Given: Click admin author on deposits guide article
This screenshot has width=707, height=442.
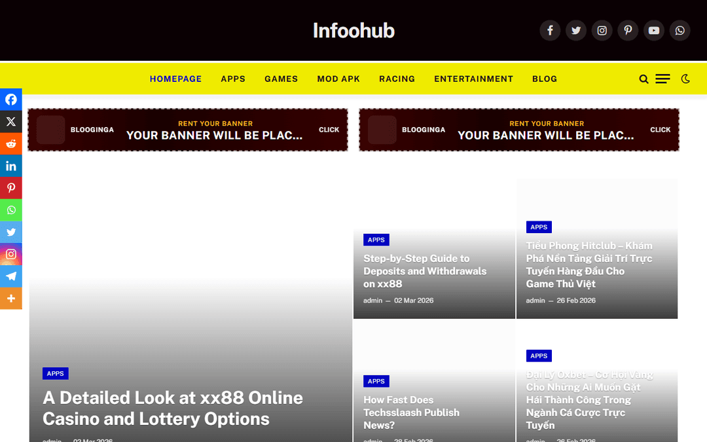Looking at the screenshot, I should [x=373, y=301].
